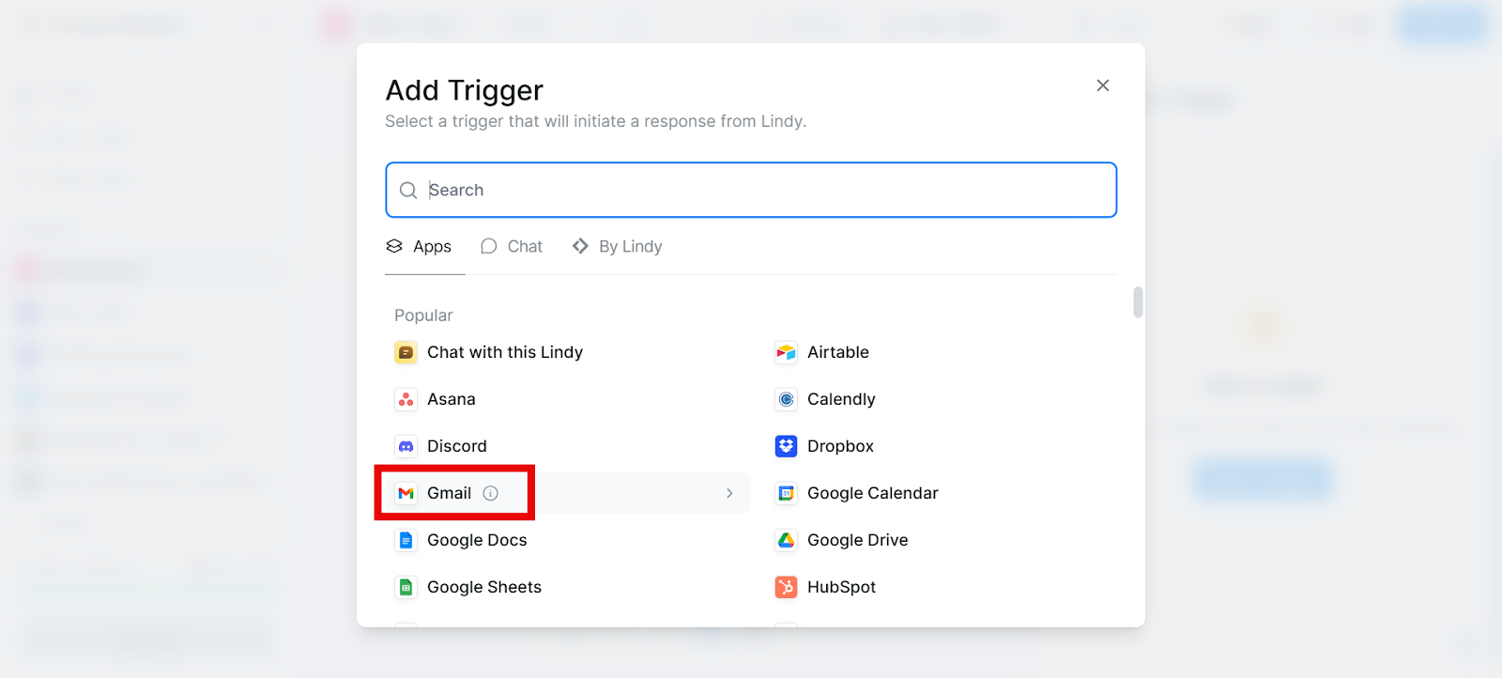The image size is (1502, 678).
Task: Click the Google Docs icon
Action: pos(406,540)
